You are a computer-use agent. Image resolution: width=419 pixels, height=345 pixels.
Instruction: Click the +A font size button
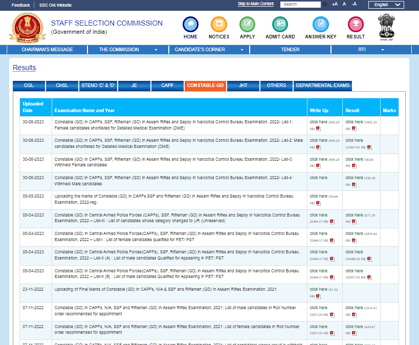[334, 4]
